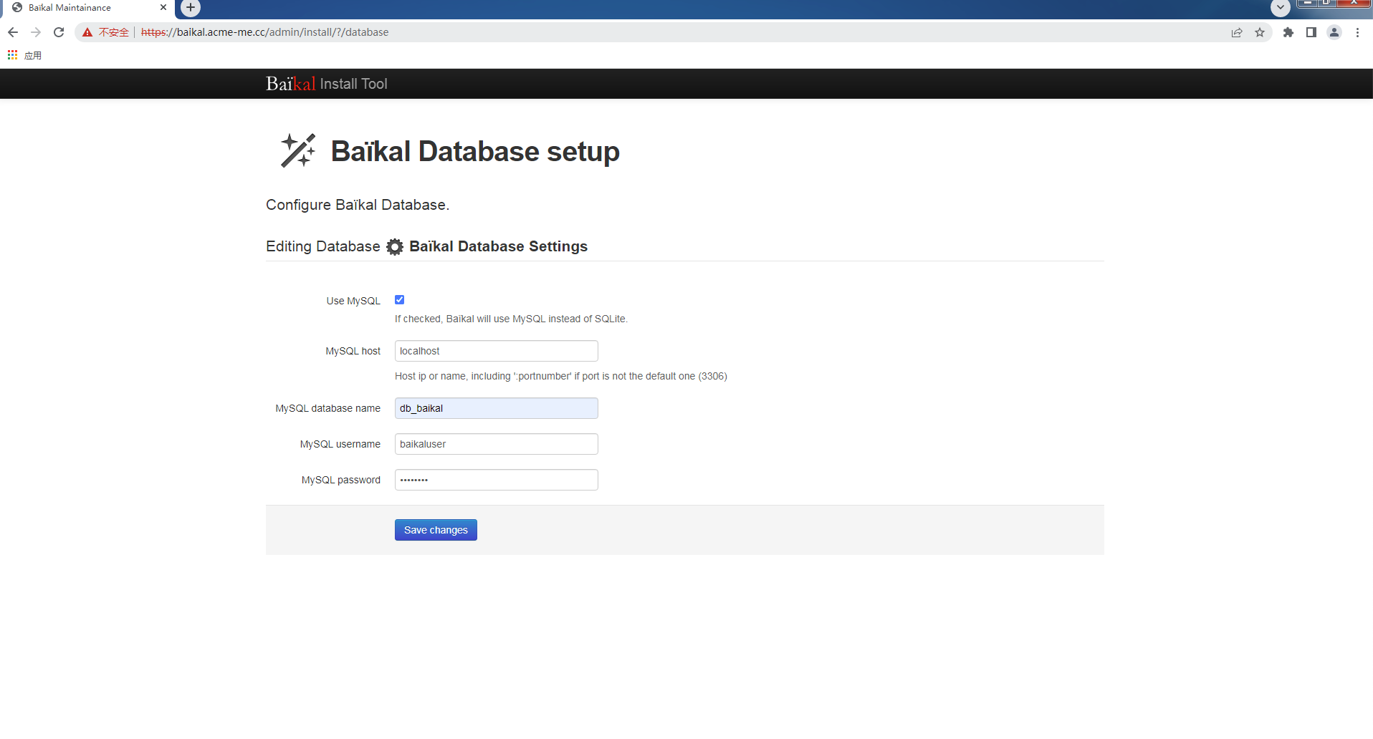Click the 'Configure Baïkal Database.' text
The height and width of the screenshot is (739, 1373).
(x=358, y=205)
